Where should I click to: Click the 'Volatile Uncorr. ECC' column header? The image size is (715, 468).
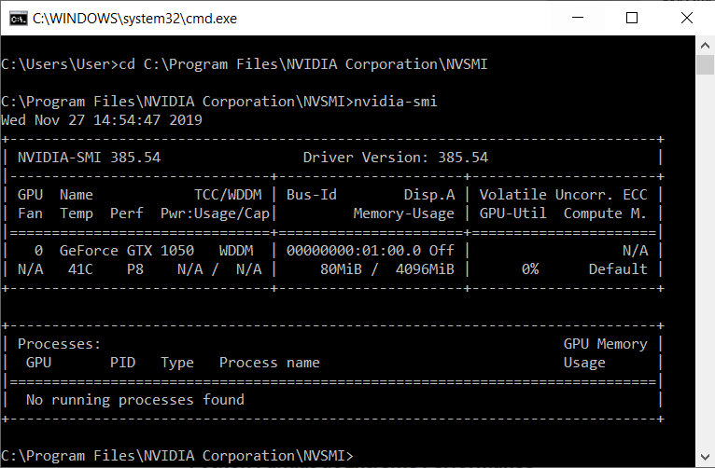(563, 195)
